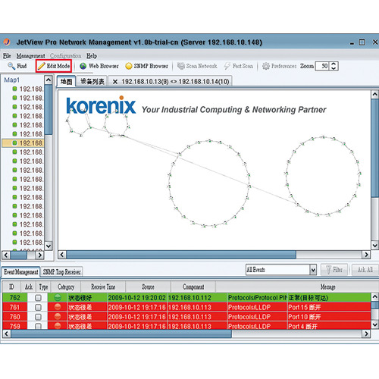Select 'Port 15 断开' message cell

click(x=329, y=307)
